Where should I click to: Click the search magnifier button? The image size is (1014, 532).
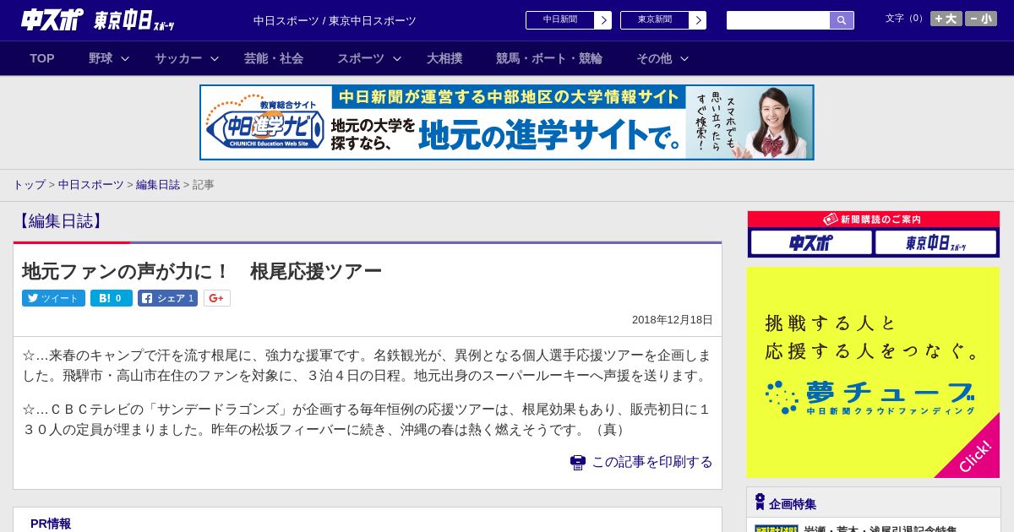tap(842, 20)
